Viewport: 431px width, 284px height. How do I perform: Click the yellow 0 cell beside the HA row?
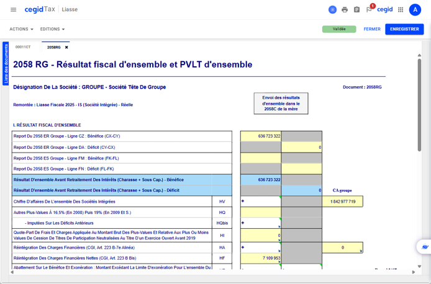coord(342,247)
